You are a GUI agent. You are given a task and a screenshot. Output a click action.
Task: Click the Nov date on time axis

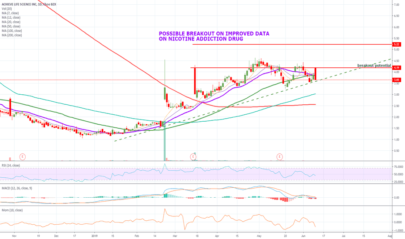[x=14, y=236]
